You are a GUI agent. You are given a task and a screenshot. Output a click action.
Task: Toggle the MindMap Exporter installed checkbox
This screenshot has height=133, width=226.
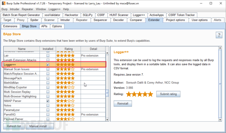point(48,87)
